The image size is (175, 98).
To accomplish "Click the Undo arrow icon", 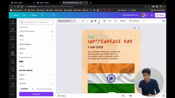I will click(x=42, y=15).
